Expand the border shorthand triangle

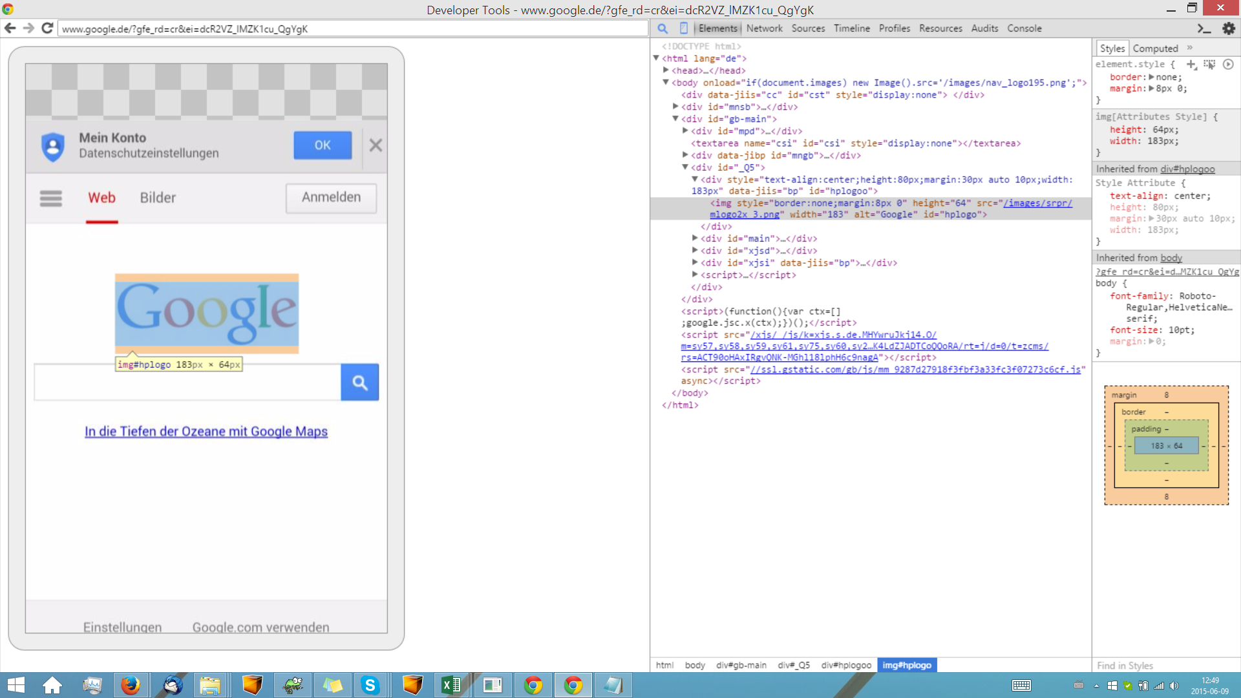point(1151,77)
